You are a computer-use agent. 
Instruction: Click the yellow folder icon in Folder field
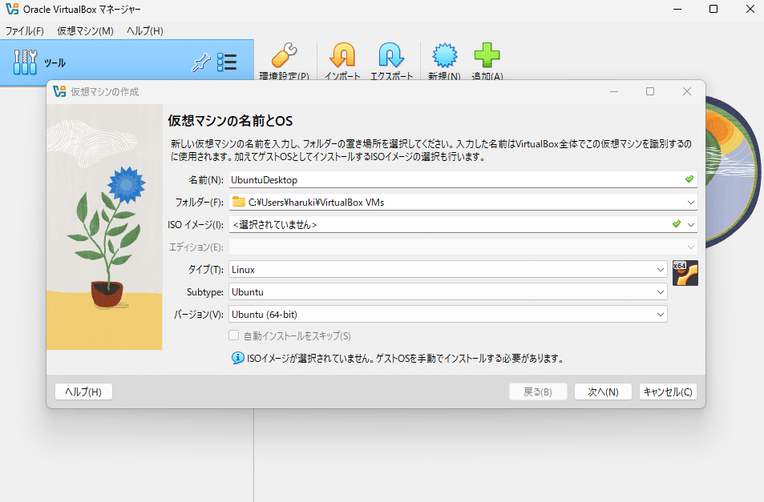click(239, 202)
